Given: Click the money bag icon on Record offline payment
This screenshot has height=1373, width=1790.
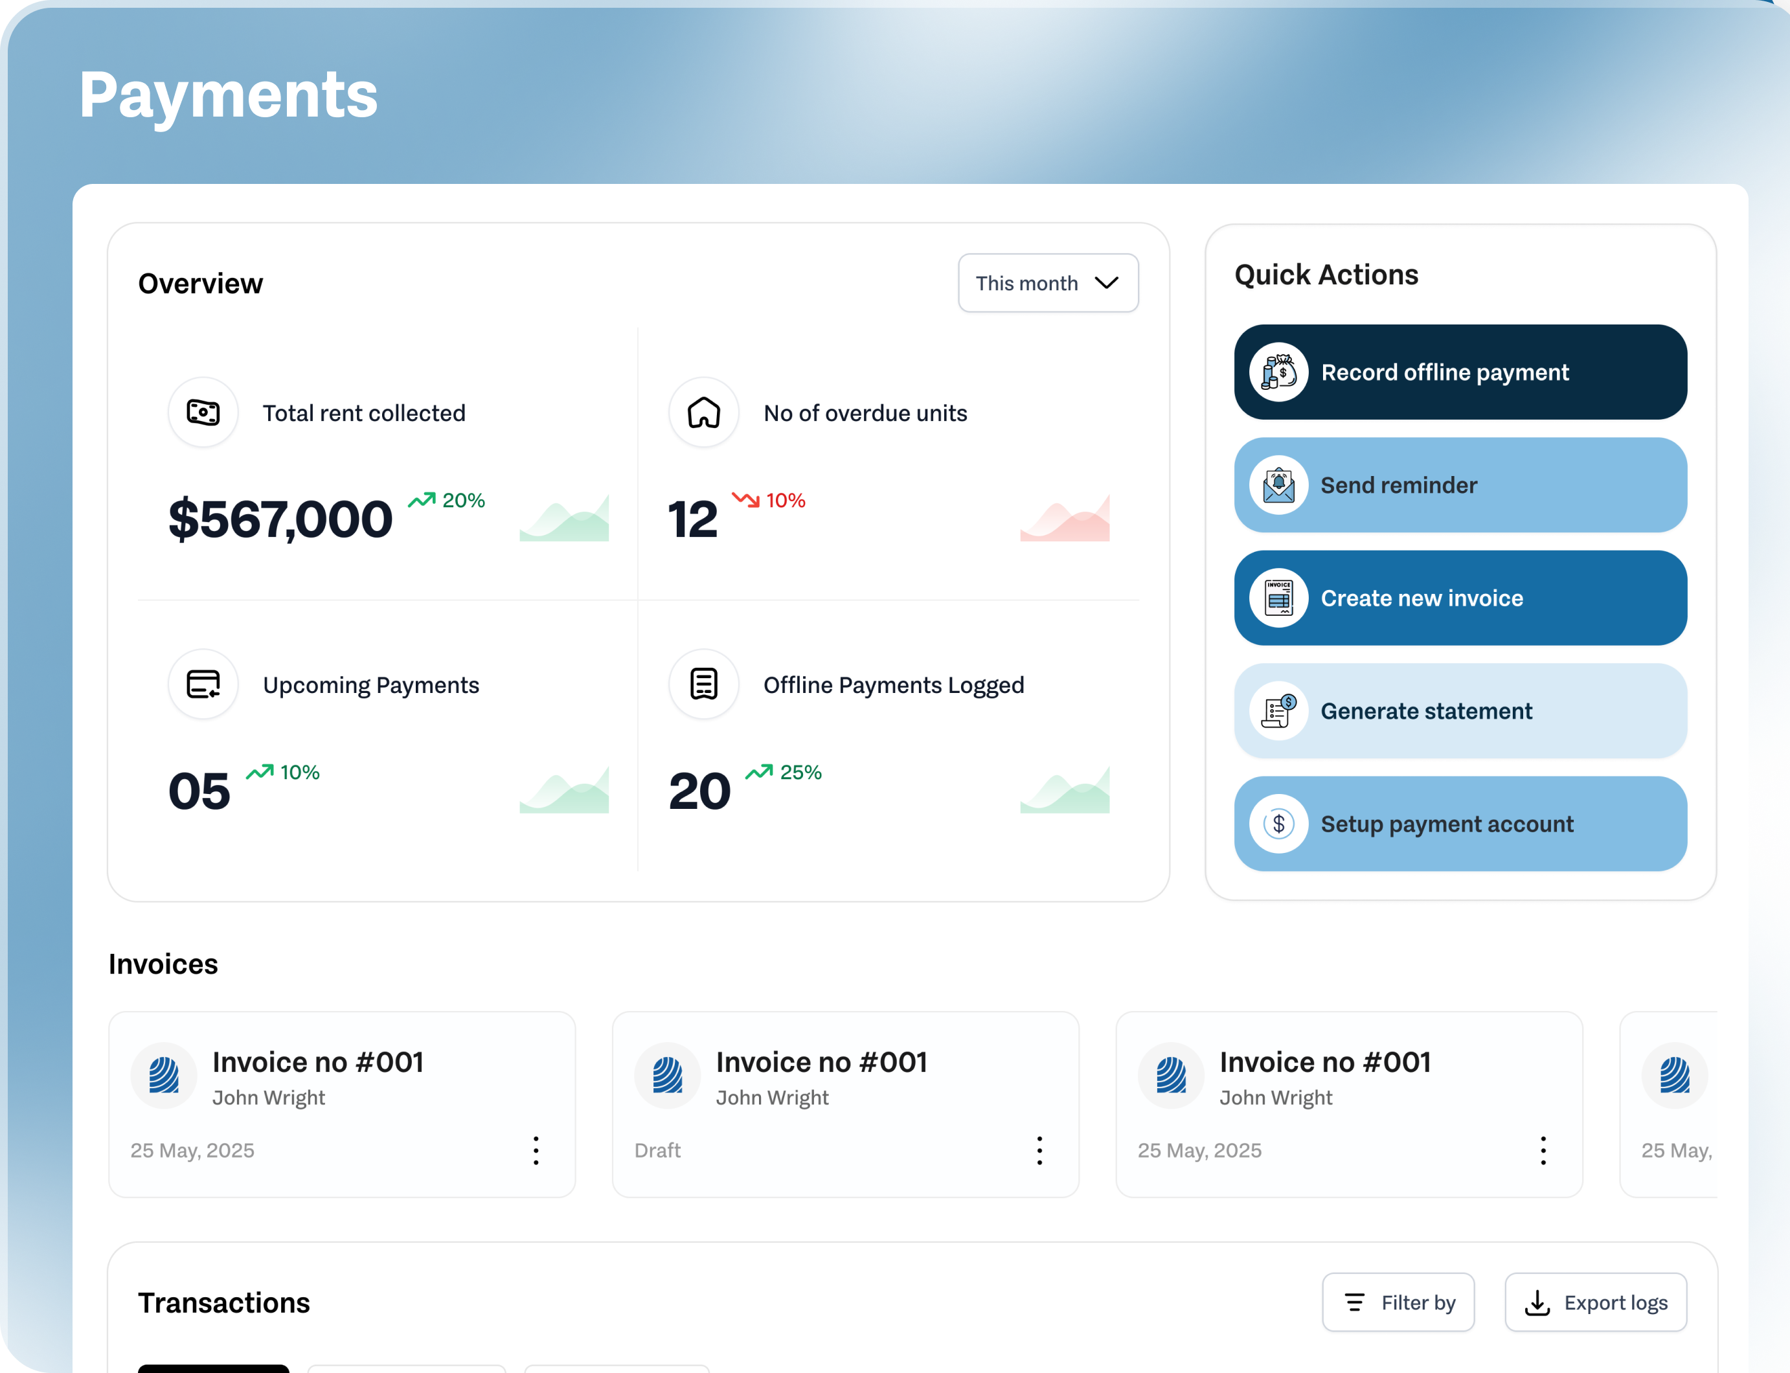Looking at the screenshot, I should coord(1278,372).
